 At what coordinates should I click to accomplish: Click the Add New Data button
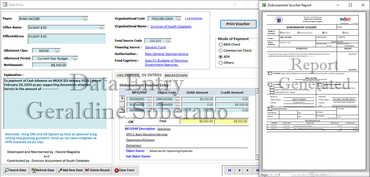70,170
